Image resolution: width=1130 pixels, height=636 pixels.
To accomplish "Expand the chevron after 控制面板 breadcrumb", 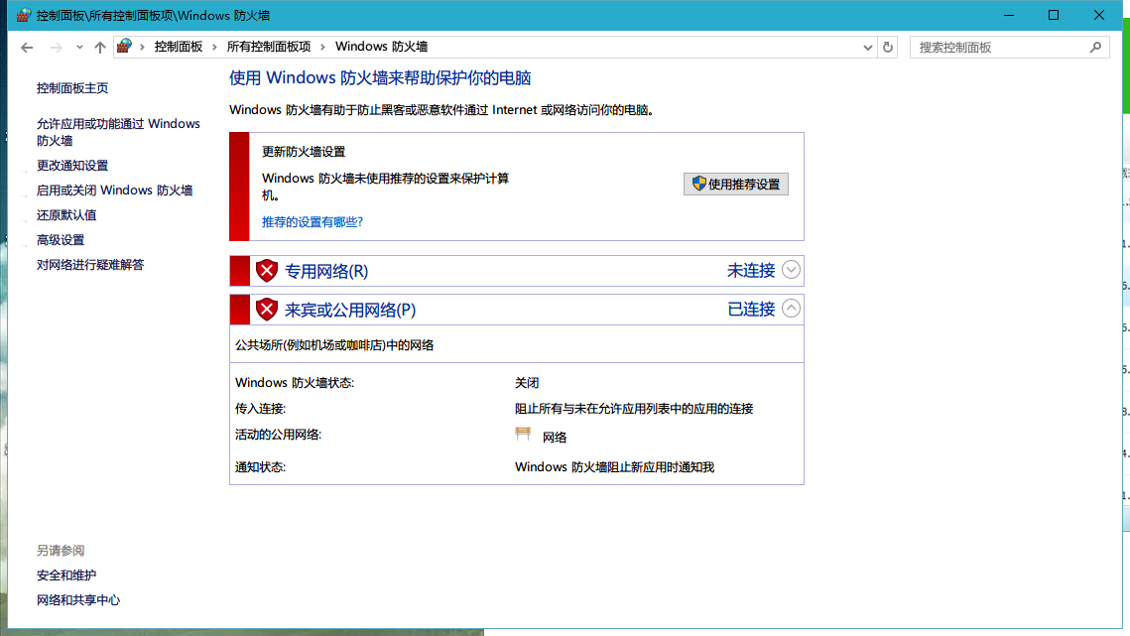I will (214, 47).
